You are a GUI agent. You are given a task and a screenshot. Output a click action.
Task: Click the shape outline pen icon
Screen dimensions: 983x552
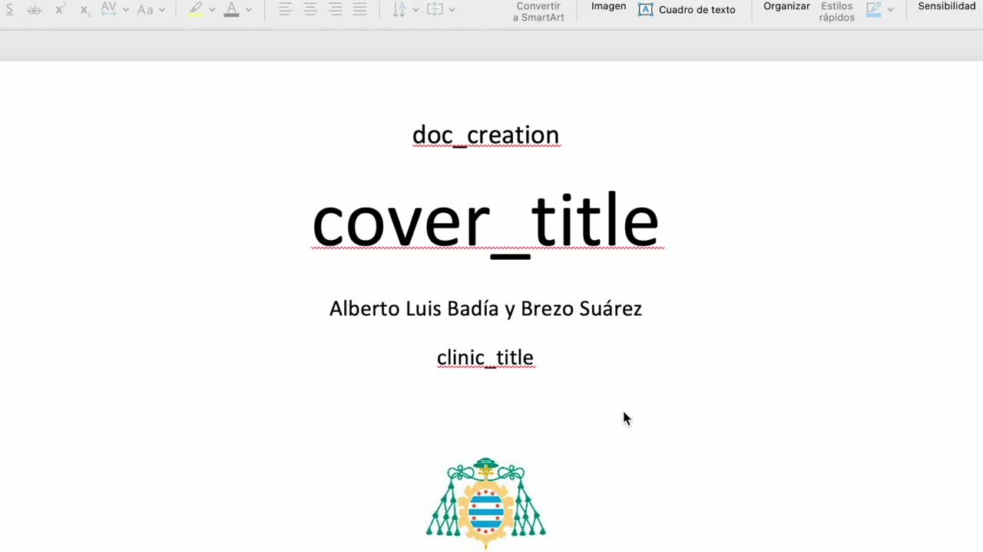(x=873, y=10)
